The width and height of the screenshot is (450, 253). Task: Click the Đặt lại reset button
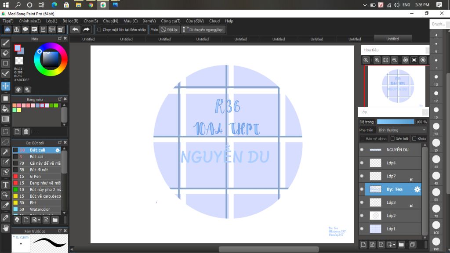169,29
